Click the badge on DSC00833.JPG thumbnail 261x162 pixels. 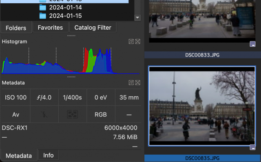coord(252,44)
